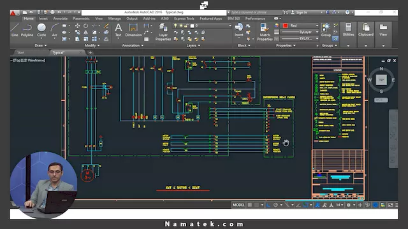Click the Insert block tool
This screenshot has width=408, height=229.
[x=238, y=30]
